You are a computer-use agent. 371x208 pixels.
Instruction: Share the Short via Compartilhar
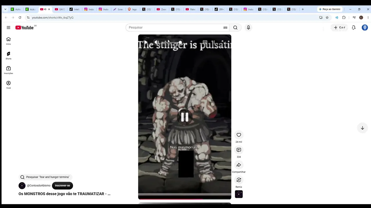tap(239, 165)
